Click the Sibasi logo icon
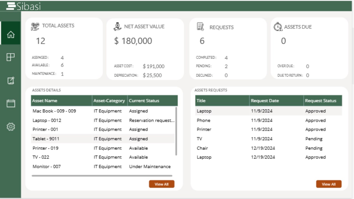 (11, 6)
